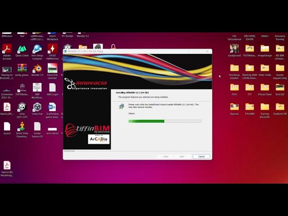The image size is (288, 216).
Task: Launch Blender 3.5 from the desktop
Action: (37, 70)
